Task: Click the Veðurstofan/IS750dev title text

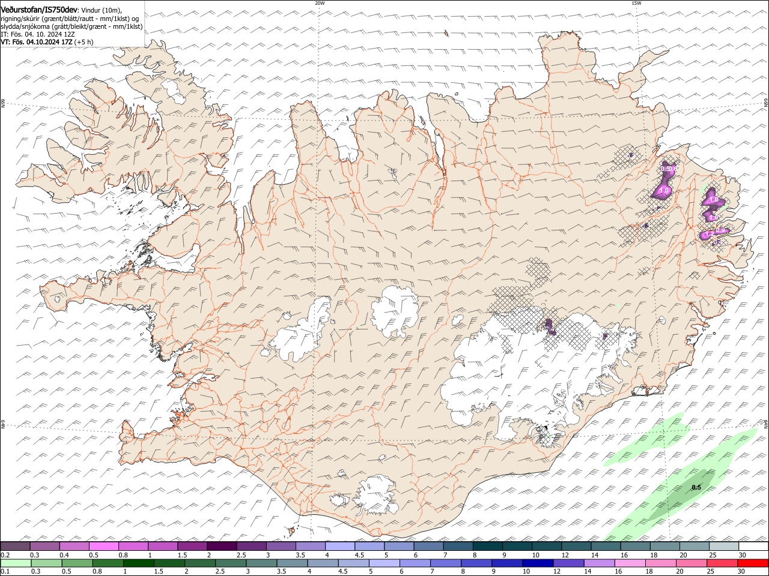Action: point(39,10)
